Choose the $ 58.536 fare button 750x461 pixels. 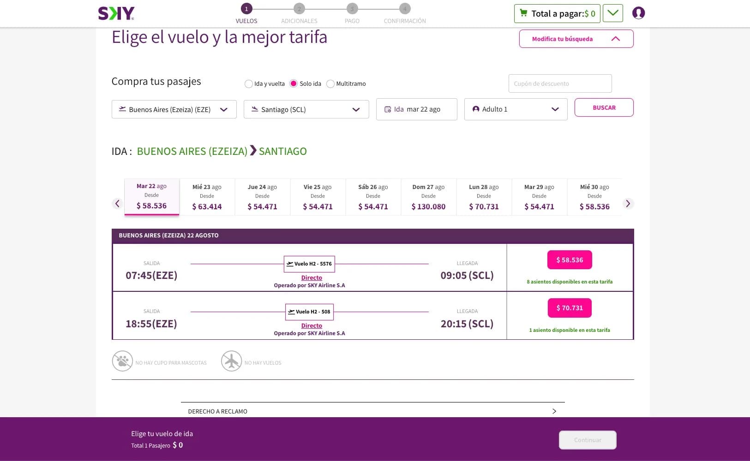(570, 260)
